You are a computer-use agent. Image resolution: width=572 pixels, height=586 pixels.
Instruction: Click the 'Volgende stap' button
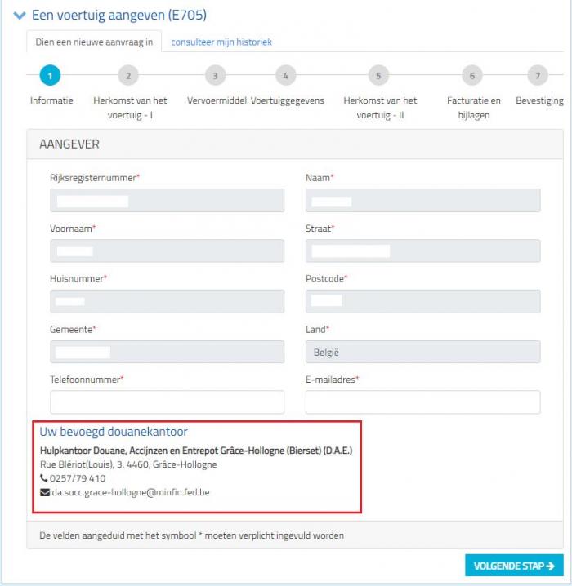coord(514,566)
